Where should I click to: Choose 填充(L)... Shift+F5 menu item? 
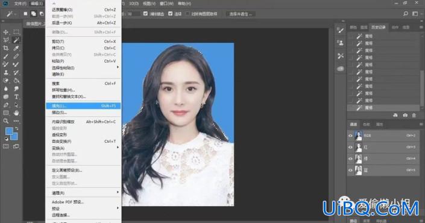tap(83, 105)
